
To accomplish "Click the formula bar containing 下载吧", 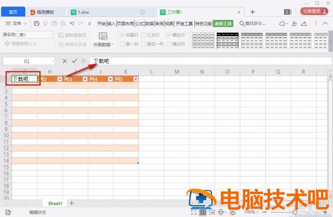I will pos(210,61).
